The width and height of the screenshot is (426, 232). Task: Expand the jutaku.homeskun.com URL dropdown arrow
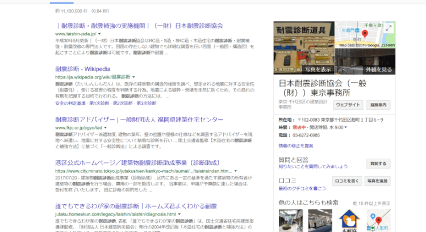click(179, 214)
